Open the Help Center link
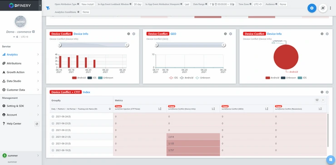The height and width of the screenshot is (165, 336). (14, 124)
